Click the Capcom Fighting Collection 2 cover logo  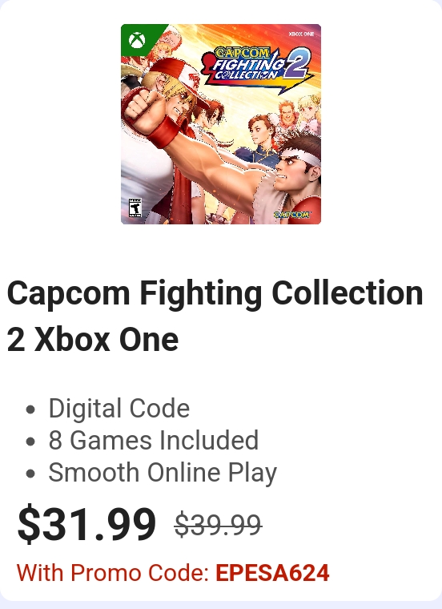click(257, 67)
